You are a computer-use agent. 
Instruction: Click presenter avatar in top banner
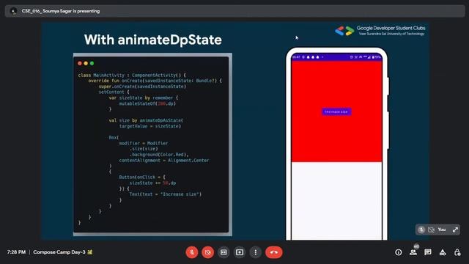[13, 11]
